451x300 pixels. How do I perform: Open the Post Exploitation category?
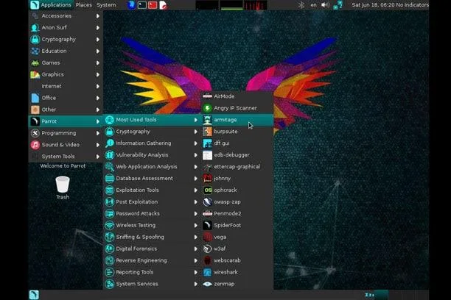coord(152,201)
